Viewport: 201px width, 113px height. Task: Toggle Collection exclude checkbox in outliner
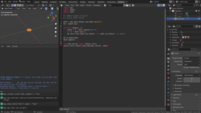click(x=196, y=11)
